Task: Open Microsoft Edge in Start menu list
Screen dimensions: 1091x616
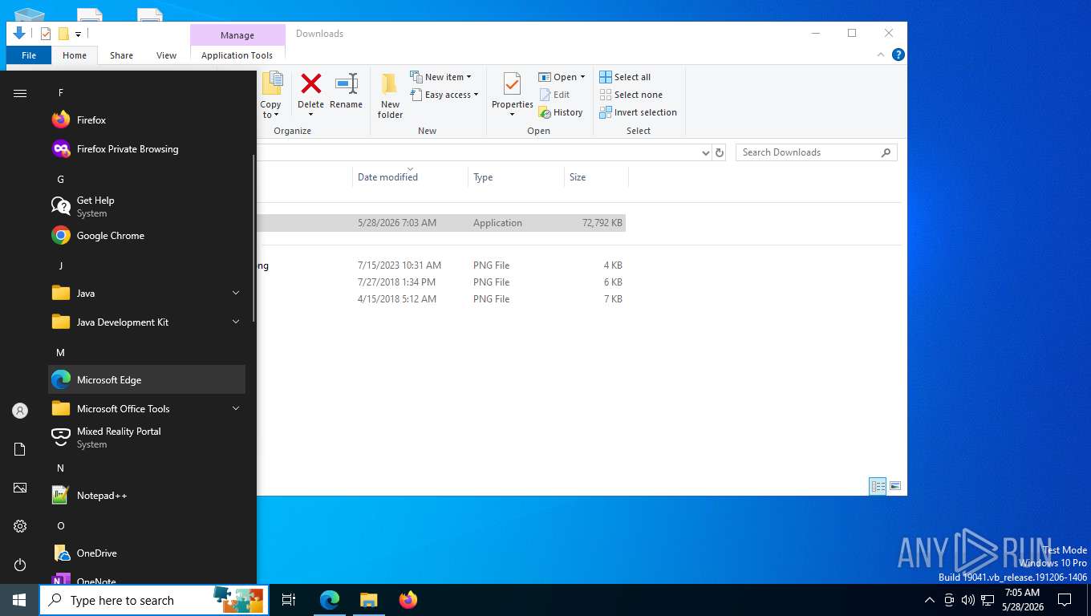Action: point(147,380)
